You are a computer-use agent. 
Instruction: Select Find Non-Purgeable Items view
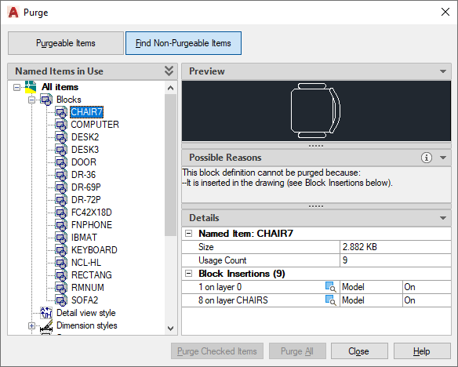(184, 43)
